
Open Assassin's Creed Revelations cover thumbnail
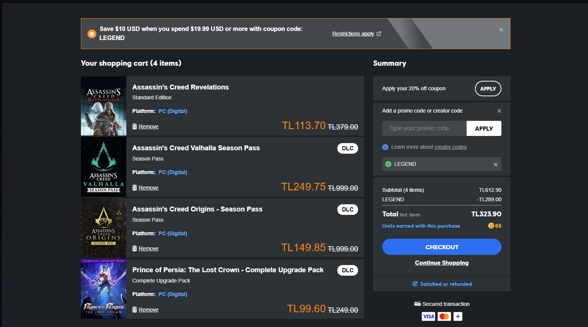pyautogui.click(x=104, y=106)
